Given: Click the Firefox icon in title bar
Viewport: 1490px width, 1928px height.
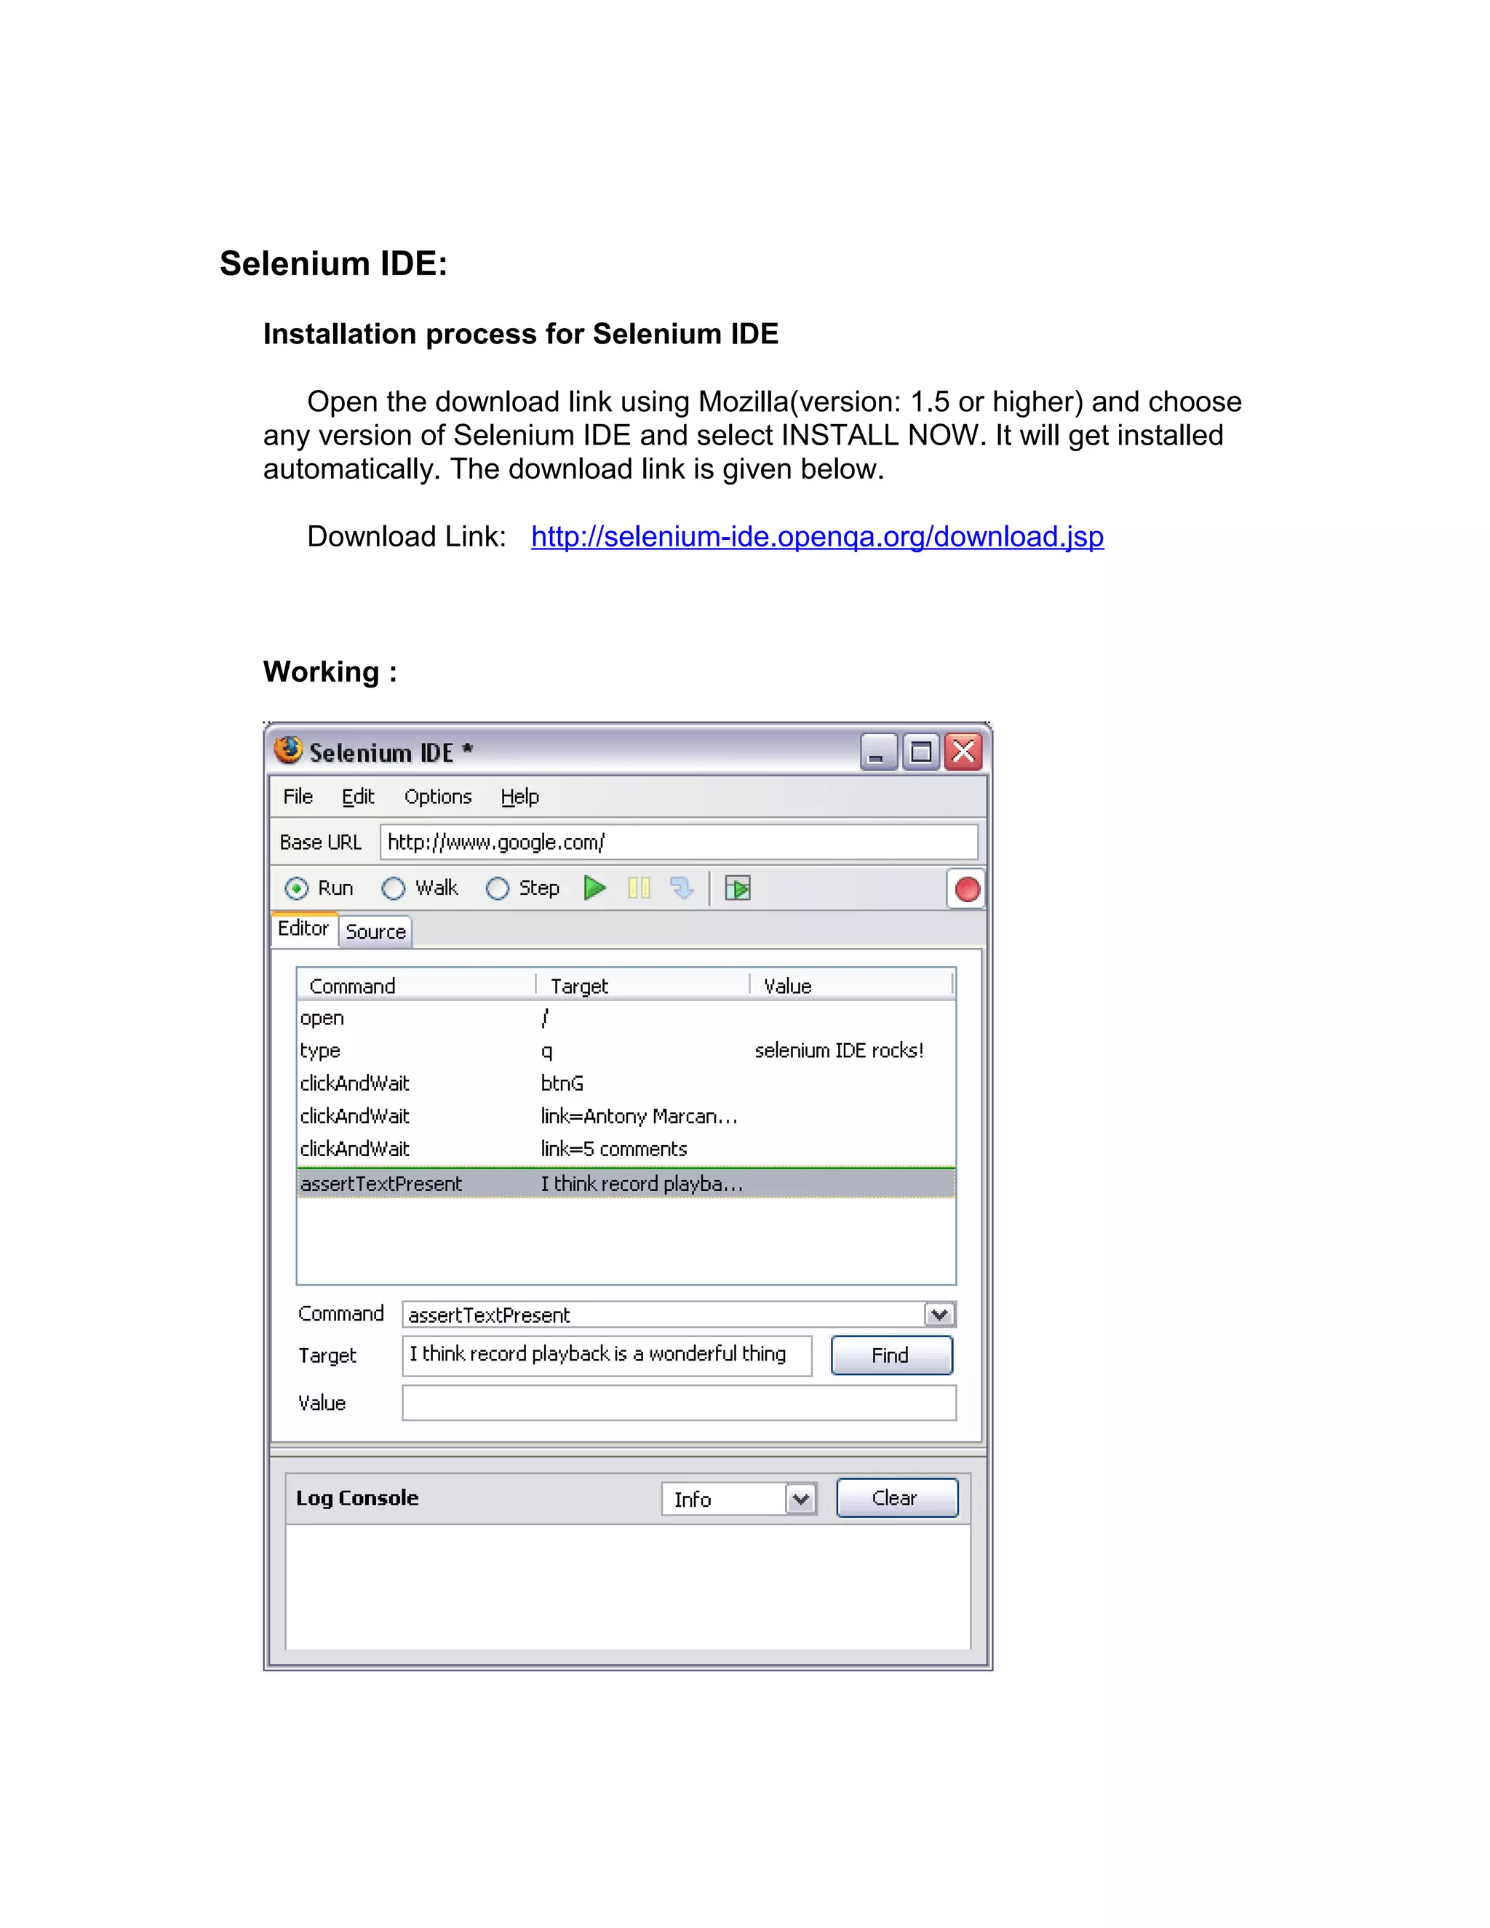Looking at the screenshot, I should tap(288, 749).
